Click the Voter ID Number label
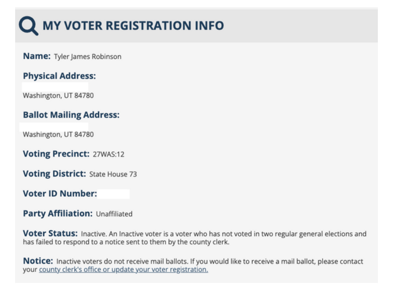This screenshot has width=393, height=292. click(x=60, y=194)
